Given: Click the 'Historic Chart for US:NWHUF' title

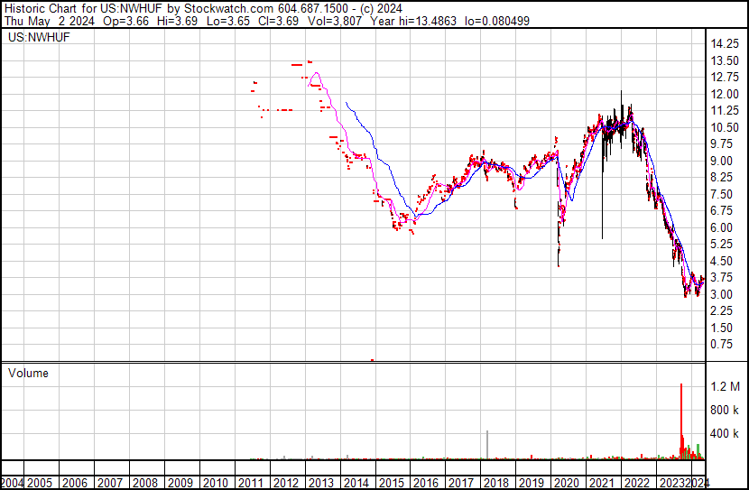Looking at the screenshot, I should tap(84, 8).
